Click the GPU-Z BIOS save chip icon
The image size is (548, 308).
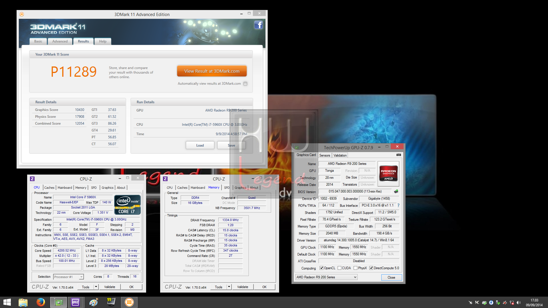coord(396,191)
